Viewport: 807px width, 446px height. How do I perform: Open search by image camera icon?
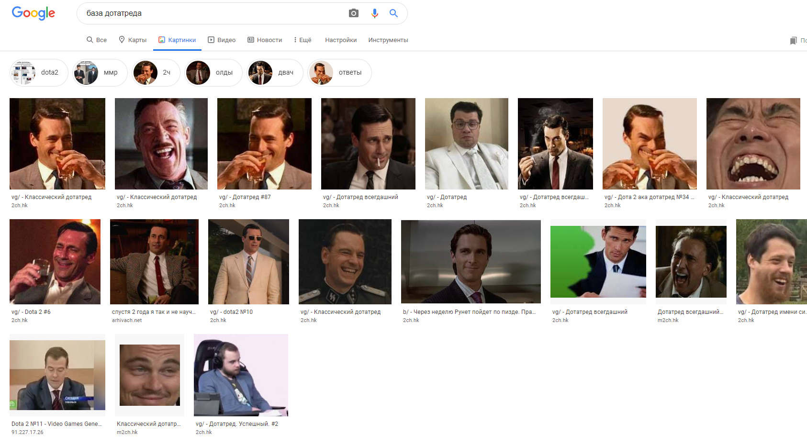tap(354, 13)
